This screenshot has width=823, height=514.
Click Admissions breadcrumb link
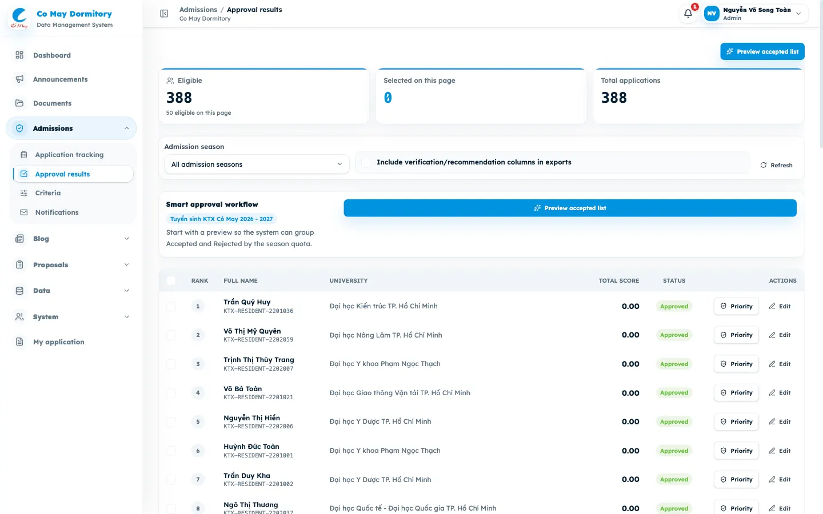point(198,10)
